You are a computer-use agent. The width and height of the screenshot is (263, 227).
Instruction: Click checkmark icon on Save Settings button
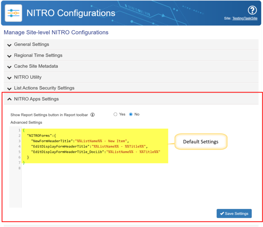point(222,214)
